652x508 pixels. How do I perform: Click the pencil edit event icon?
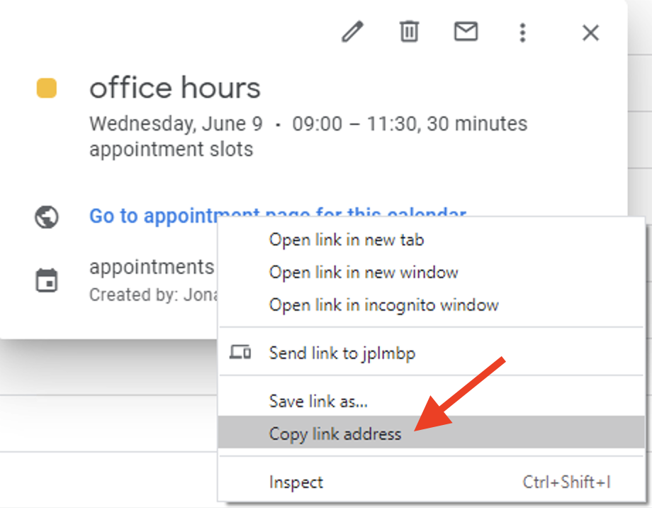(352, 32)
